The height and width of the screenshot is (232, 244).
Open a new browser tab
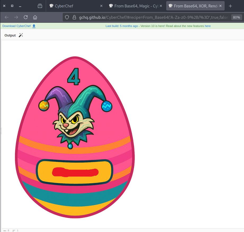click(x=230, y=6)
